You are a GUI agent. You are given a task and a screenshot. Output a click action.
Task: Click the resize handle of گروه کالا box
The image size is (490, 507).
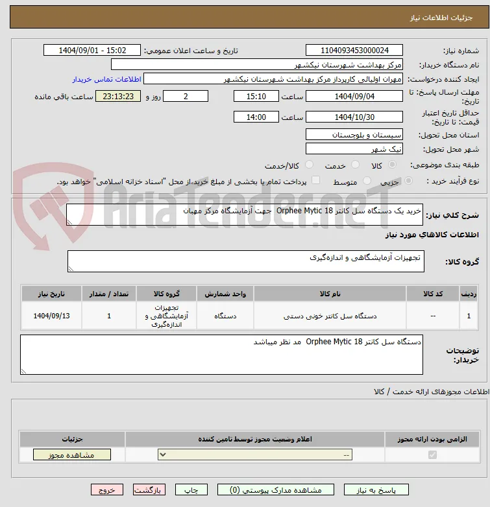(x=71, y=268)
